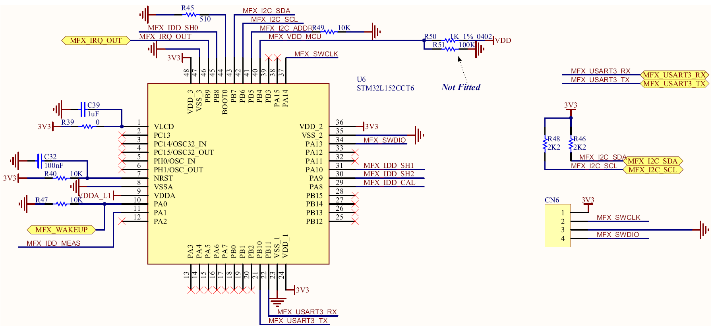Screen dimensions: 714x329
Task: Click the no-connect X on PA12 pin 33
Action: tap(355, 152)
